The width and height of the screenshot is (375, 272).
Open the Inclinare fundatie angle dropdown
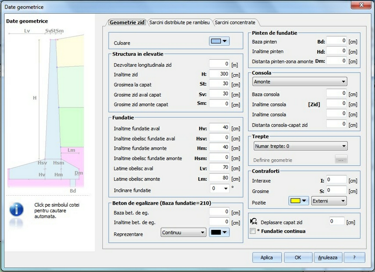tap(219, 189)
